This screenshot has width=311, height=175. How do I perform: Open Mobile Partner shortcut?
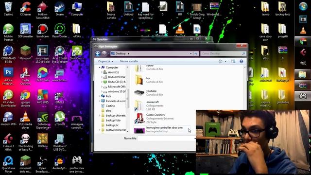click(x=8, y=33)
